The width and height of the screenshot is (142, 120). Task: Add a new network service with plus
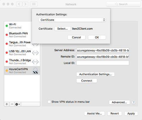pos(7,104)
